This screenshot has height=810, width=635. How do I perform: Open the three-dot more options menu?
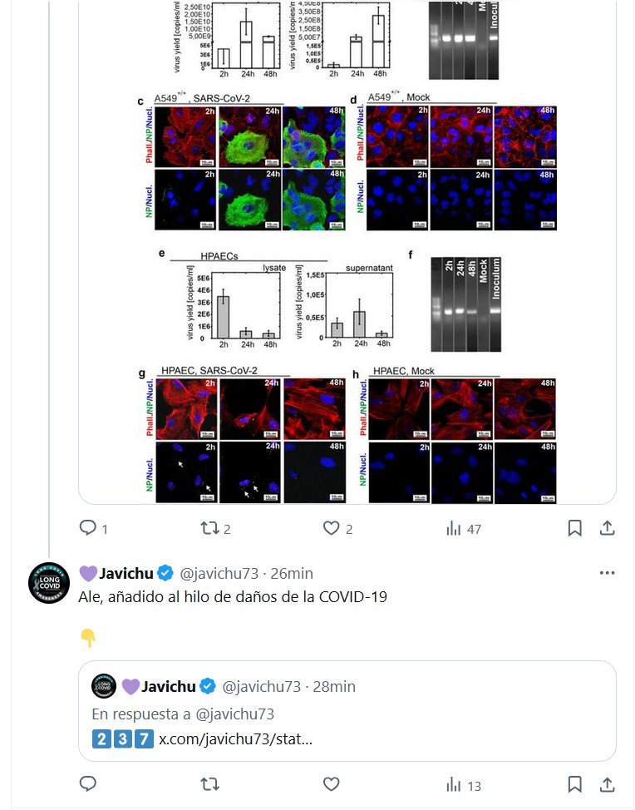608,573
